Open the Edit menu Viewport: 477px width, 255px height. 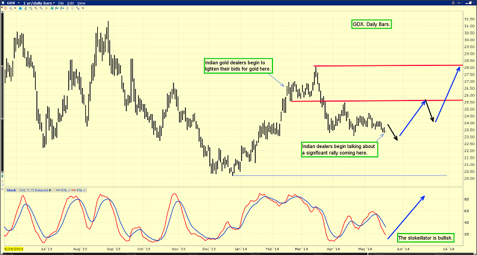coord(70,3)
